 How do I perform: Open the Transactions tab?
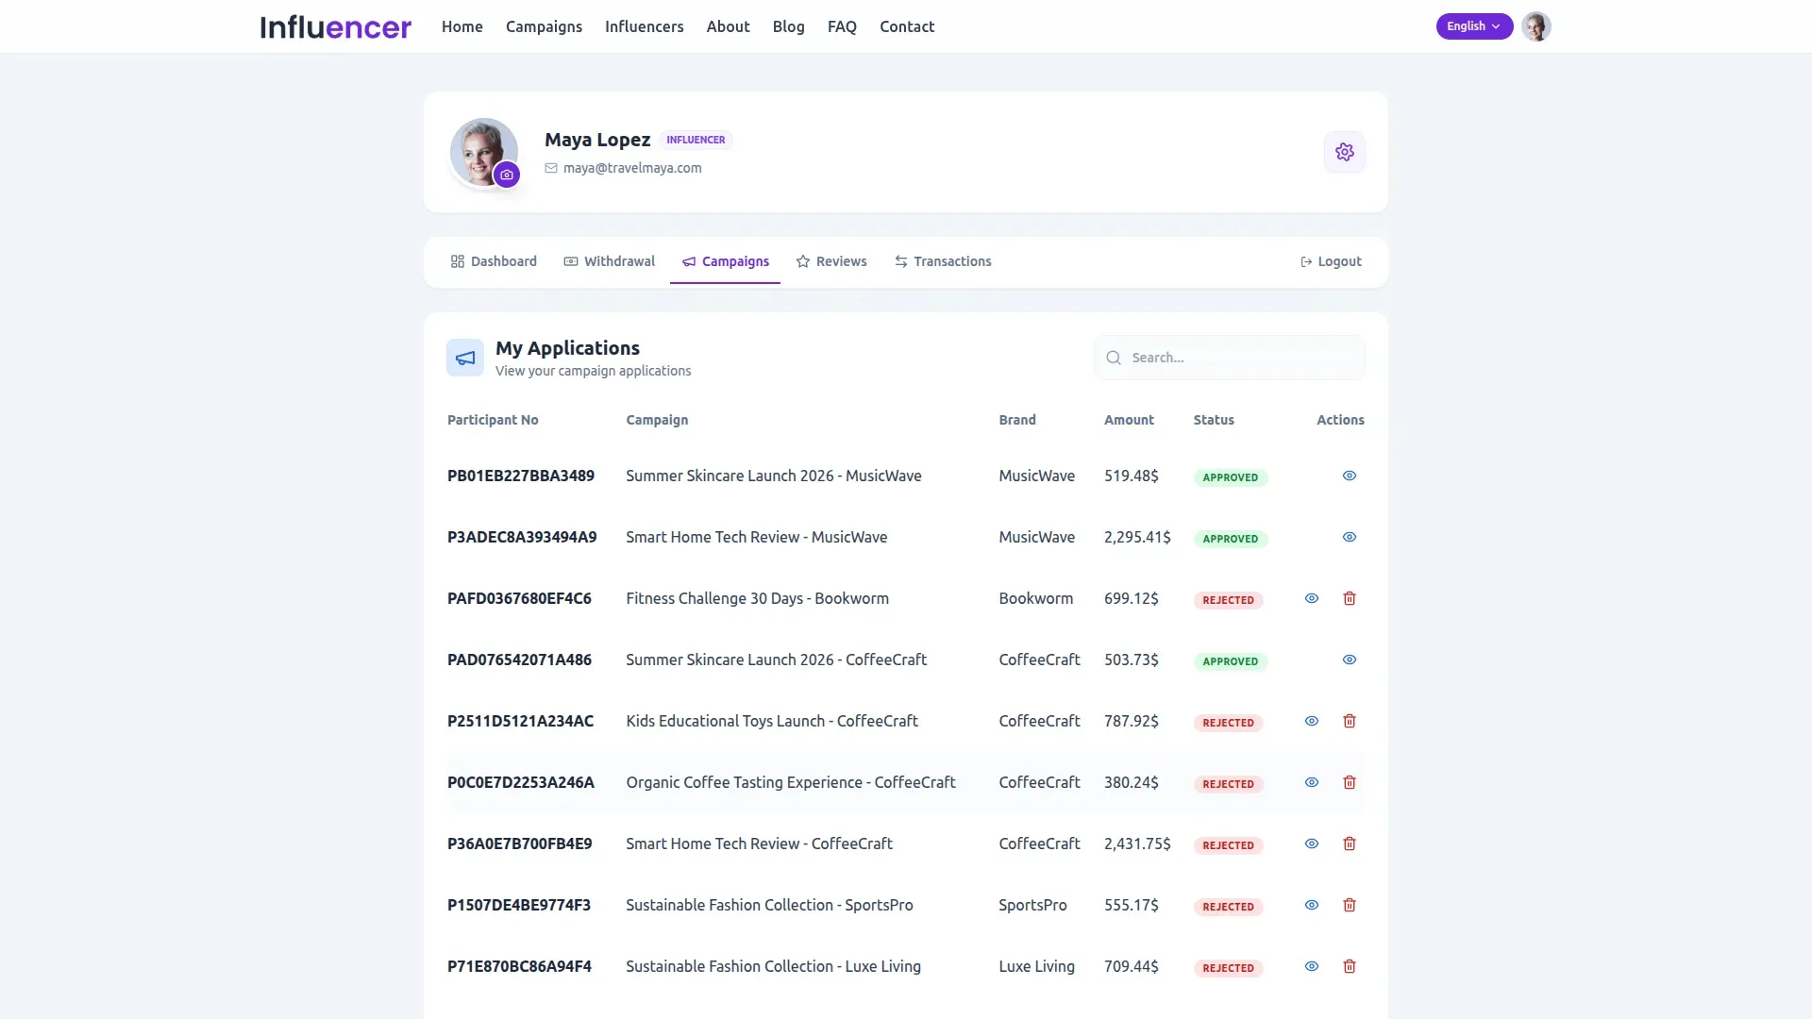[942, 261]
